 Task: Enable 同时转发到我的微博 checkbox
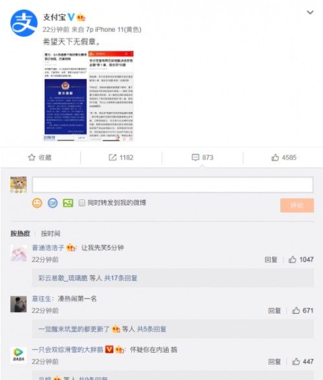tap(82, 203)
